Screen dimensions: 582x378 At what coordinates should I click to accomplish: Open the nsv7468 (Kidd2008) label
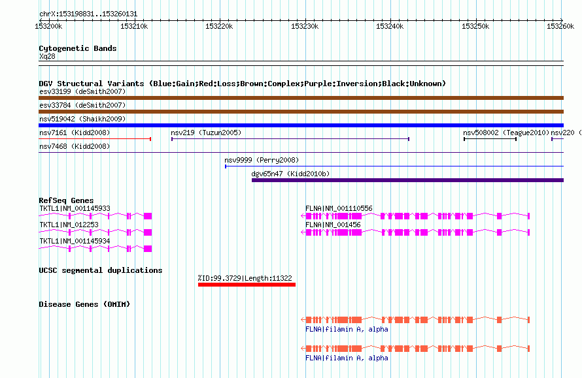point(75,146)
